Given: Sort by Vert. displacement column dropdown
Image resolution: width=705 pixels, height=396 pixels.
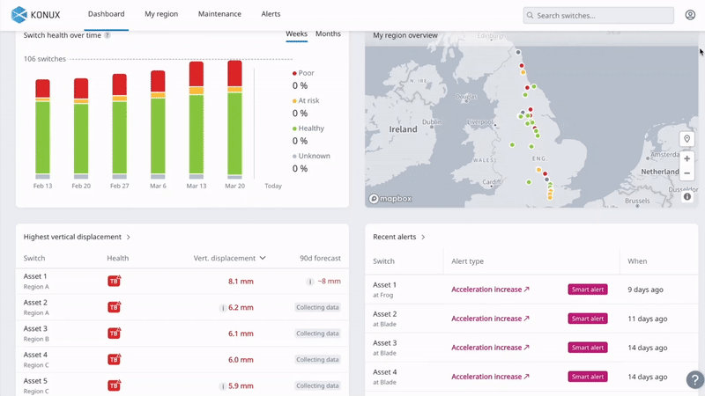Looking at the screenshot, I should point(263,259).
